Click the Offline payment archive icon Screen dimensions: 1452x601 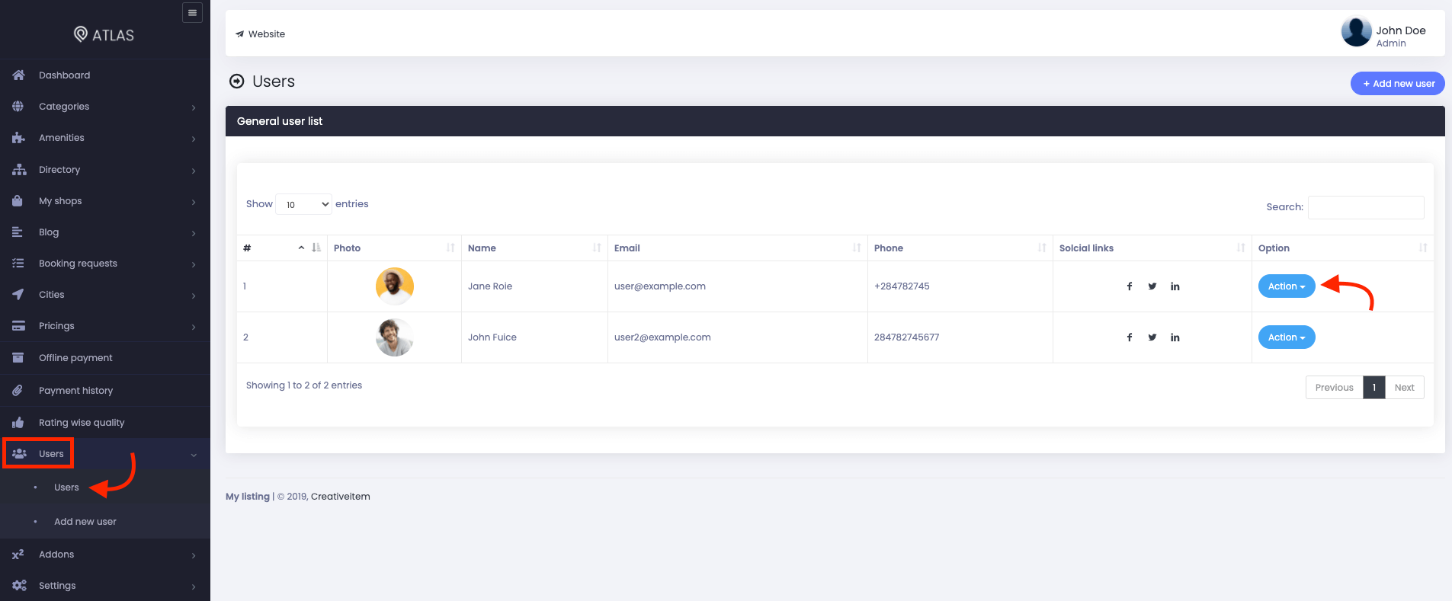click(x=18, y=357)
